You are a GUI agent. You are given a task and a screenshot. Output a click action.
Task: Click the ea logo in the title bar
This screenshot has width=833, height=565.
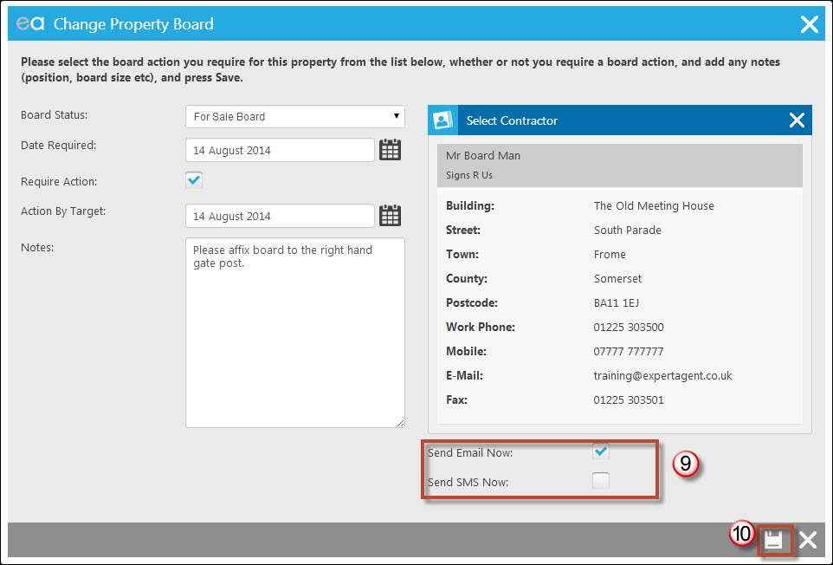click(29, 23)
